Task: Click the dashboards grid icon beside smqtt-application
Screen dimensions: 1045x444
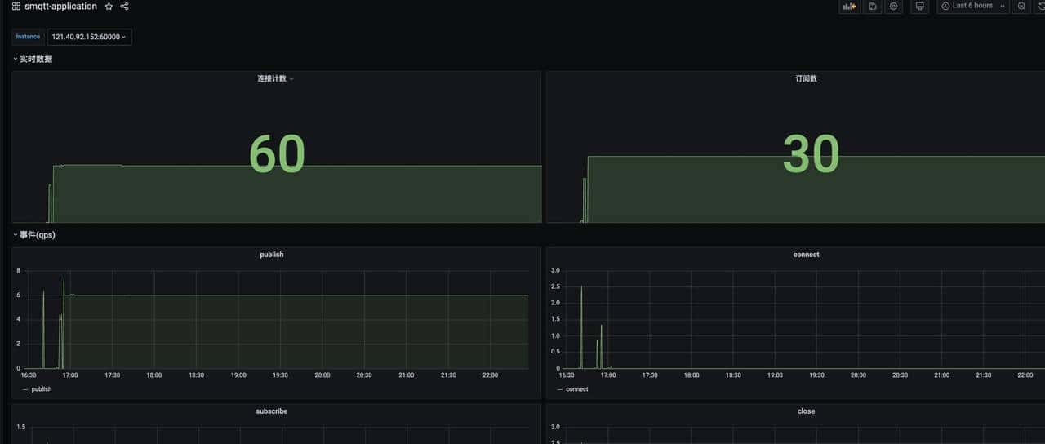Action: pos(16,7)
